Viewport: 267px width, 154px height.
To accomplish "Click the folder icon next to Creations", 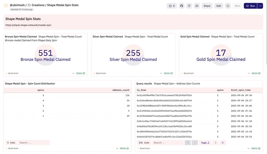I will pyautogui.click(x=29, y=5).
